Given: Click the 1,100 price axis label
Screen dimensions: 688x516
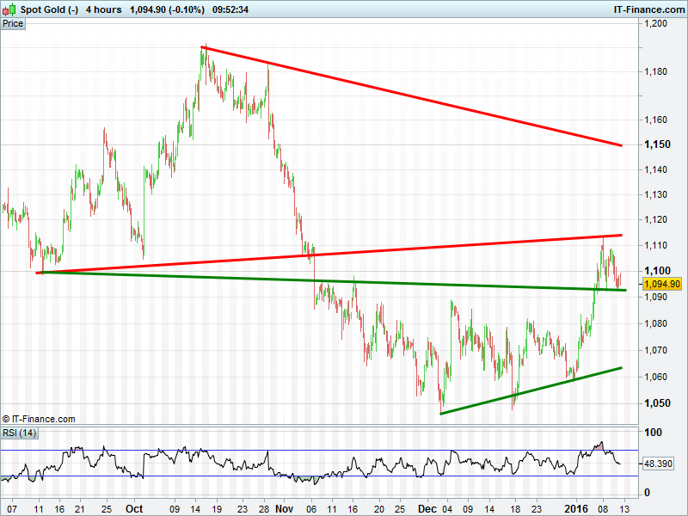Looking at the screenshot, I should (658, 246).
